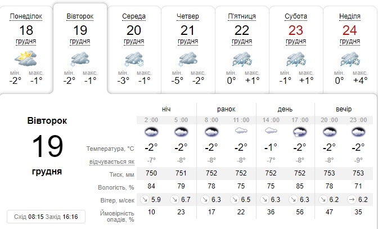Viewport: 378px width, 229px height.
Task: Click the sunrise and sunset time box
Action: tap(46, 217)
